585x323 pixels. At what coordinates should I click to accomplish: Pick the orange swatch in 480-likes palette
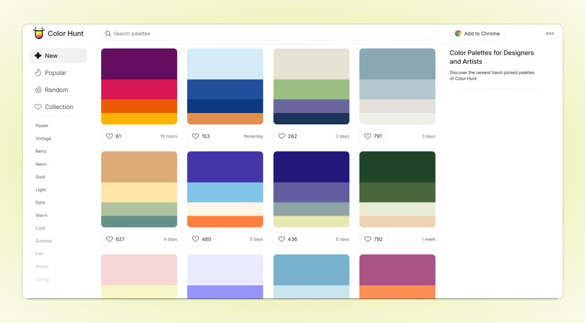(x=225, y=221)
